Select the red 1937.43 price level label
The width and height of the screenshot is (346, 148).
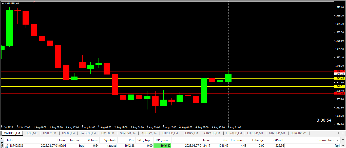pos(339,93)
